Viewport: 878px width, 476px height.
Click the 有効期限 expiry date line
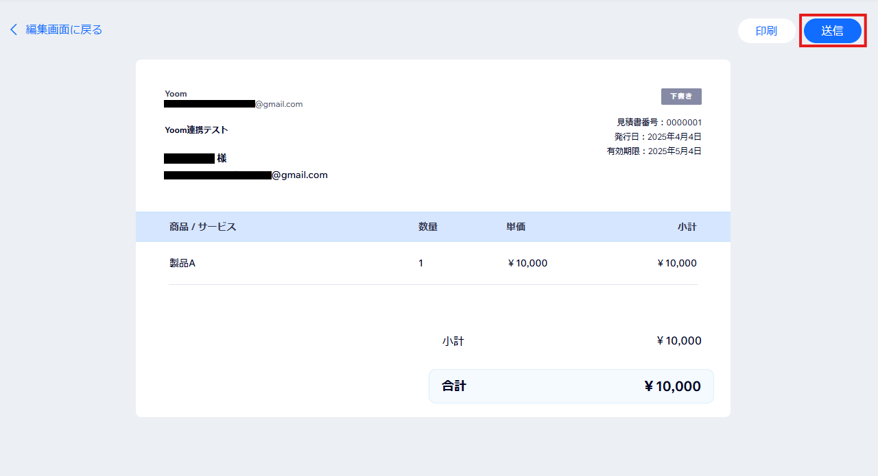pos(654,151)
